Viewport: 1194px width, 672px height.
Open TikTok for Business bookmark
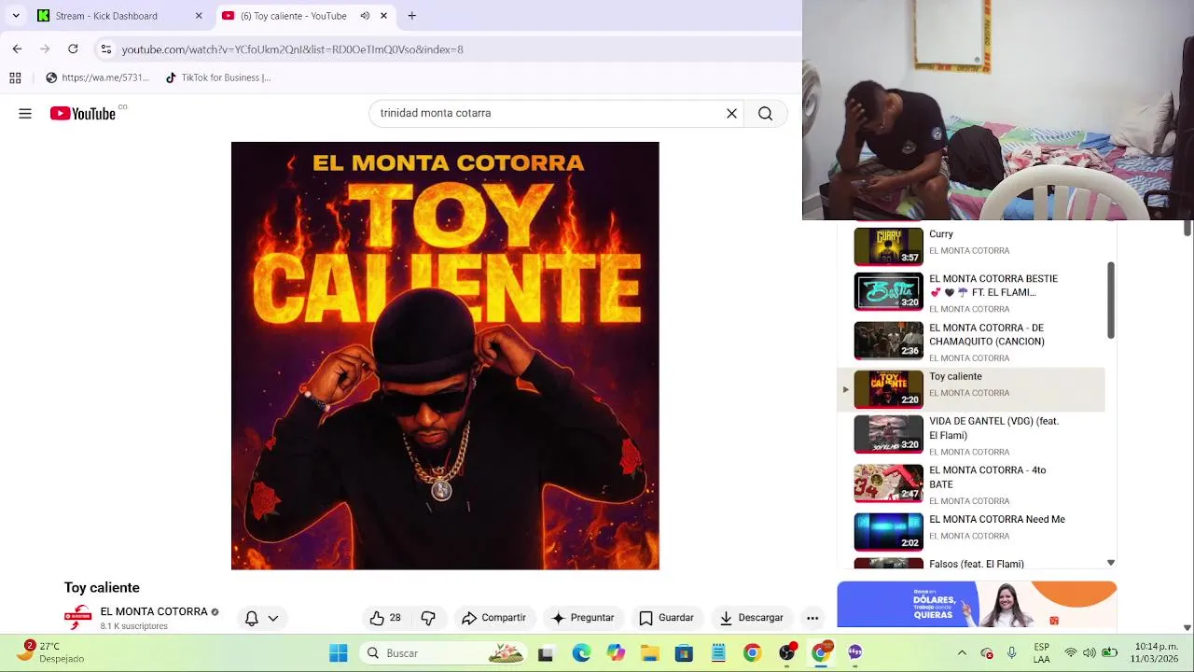(218, 77)
